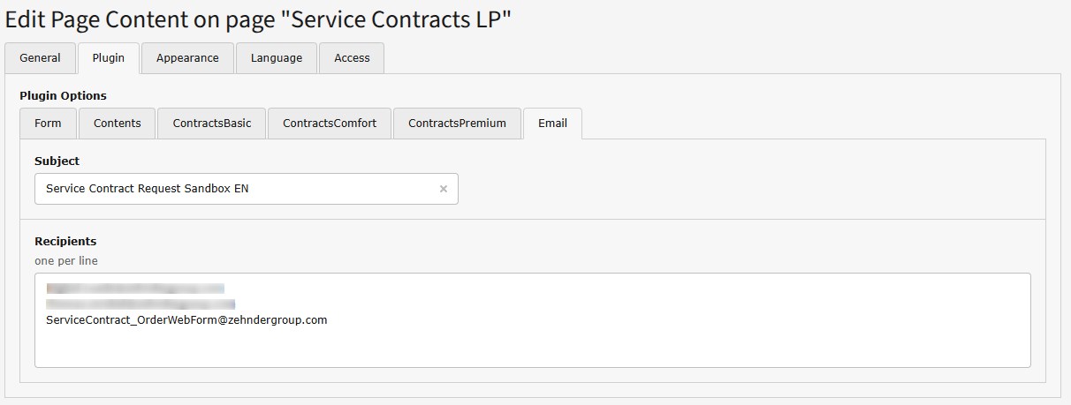1071x405 pixels.
Task: Switch to the Form plugin options tab
Action: pyautogui.click(x=48, y=124)
